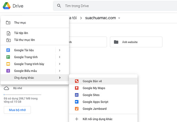Click the file upload icon
Viewport: 177px width, 122px height.
[x=9, y=33]
